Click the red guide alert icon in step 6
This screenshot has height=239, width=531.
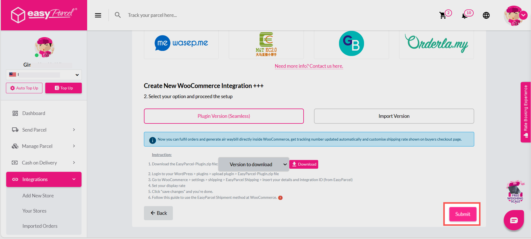point(280,198)
